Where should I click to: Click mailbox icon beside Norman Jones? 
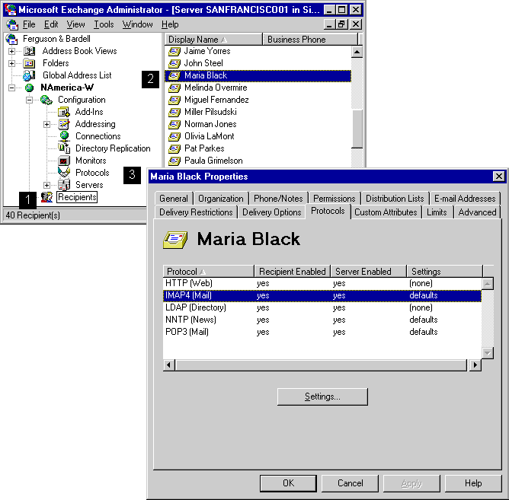174,124
